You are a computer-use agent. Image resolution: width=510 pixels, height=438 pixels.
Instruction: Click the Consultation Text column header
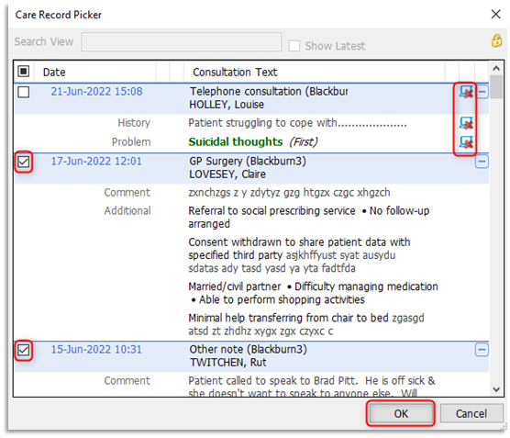click(x=235, y=72)
